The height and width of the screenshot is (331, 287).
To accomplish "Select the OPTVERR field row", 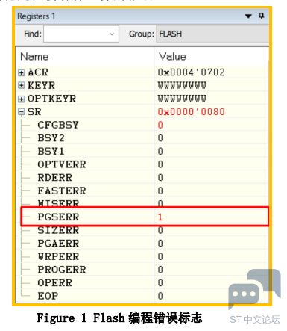I will 142,164.
